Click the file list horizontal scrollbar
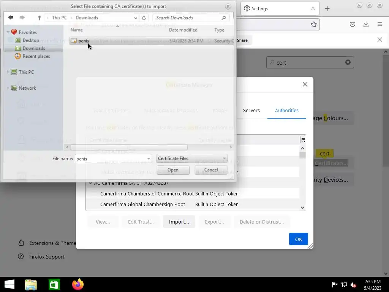389x292 pixels. (129, 147)
